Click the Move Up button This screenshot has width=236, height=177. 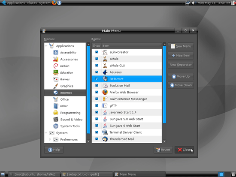click(x=181, y=76)
